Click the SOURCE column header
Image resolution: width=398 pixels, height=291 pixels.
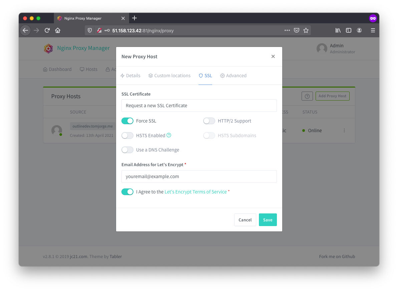pos(78,112)
